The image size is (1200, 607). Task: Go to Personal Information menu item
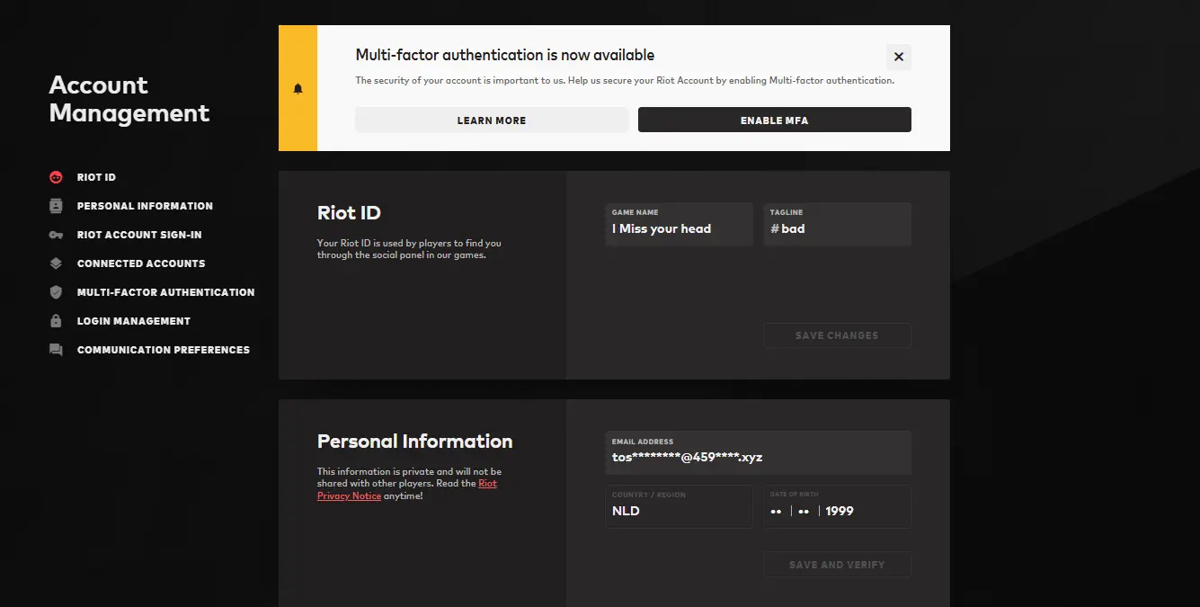click(x=145, y=206)
